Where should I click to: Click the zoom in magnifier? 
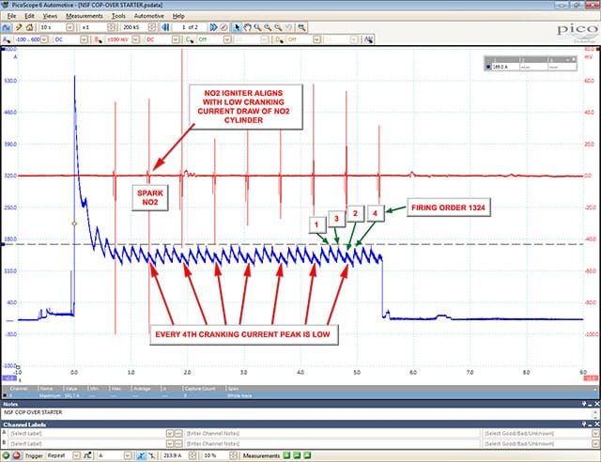[268, 27]
